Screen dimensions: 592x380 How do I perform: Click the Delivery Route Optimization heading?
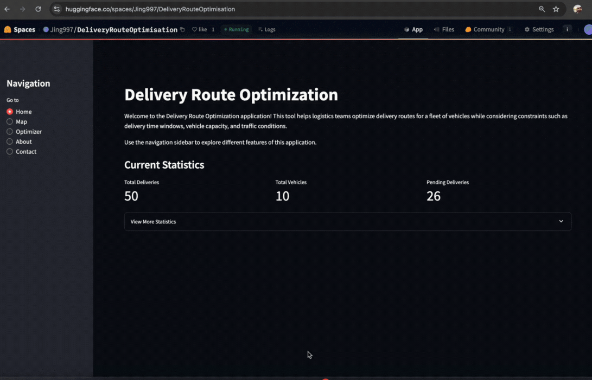pos(231,94)
